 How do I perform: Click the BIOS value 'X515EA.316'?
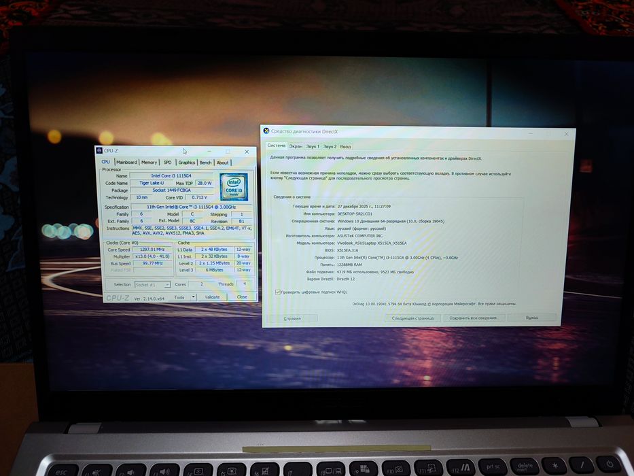pyautogui.click(x=347, y=250)
